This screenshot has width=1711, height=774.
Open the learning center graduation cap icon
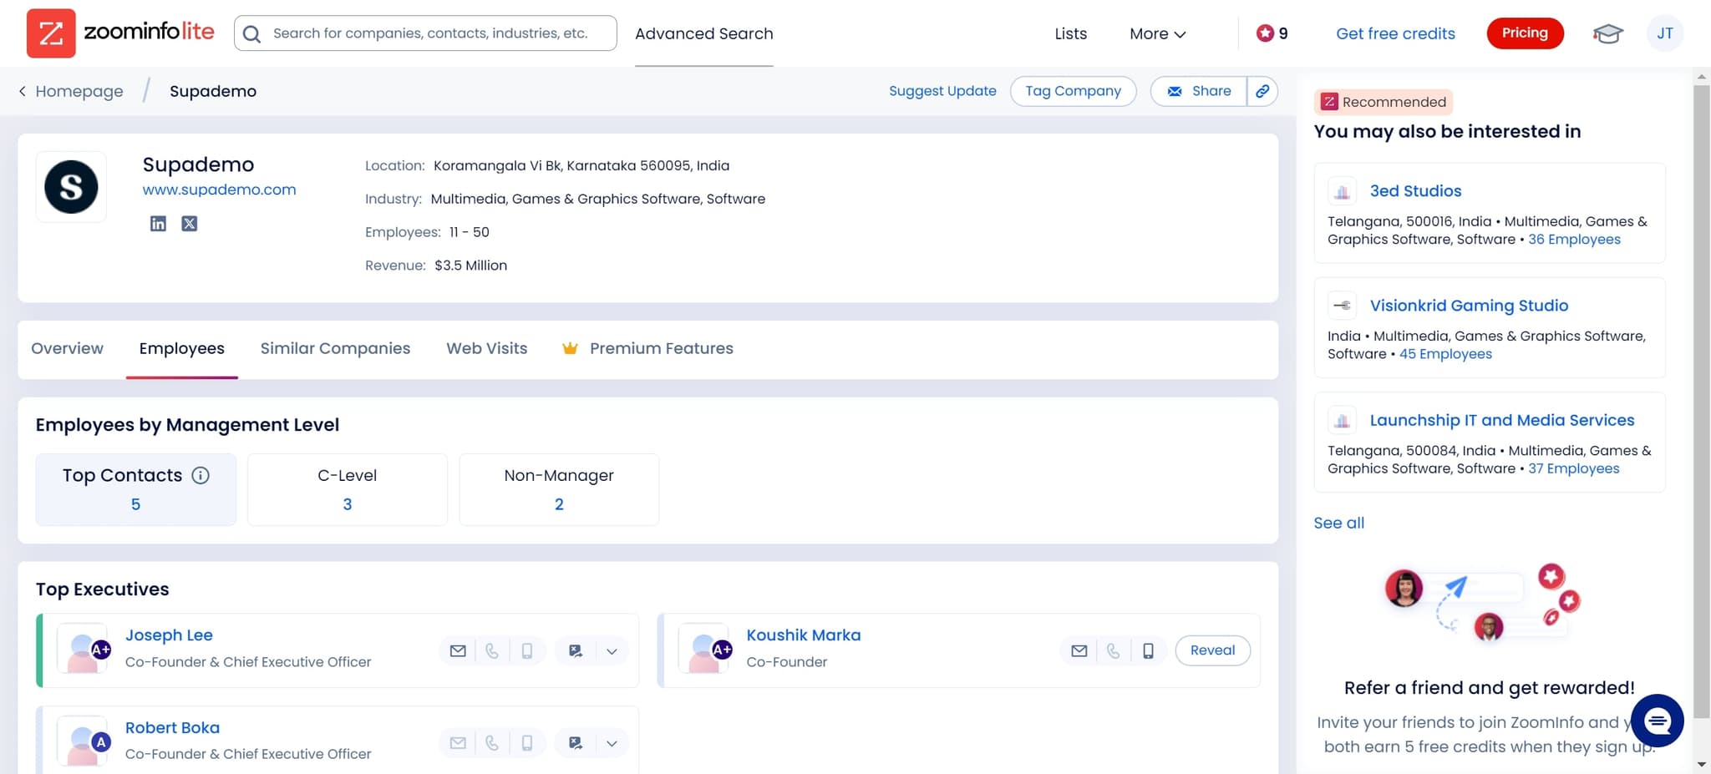(1607, 33)
